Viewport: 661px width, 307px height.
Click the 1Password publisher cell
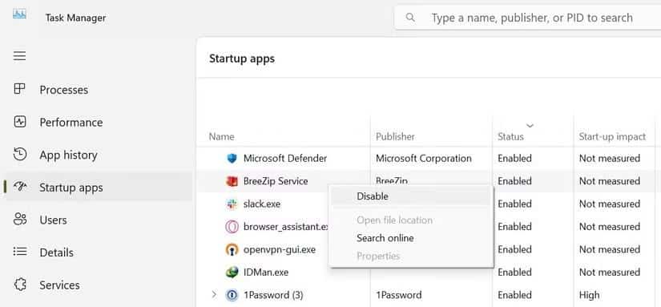[x=399, y=295]
